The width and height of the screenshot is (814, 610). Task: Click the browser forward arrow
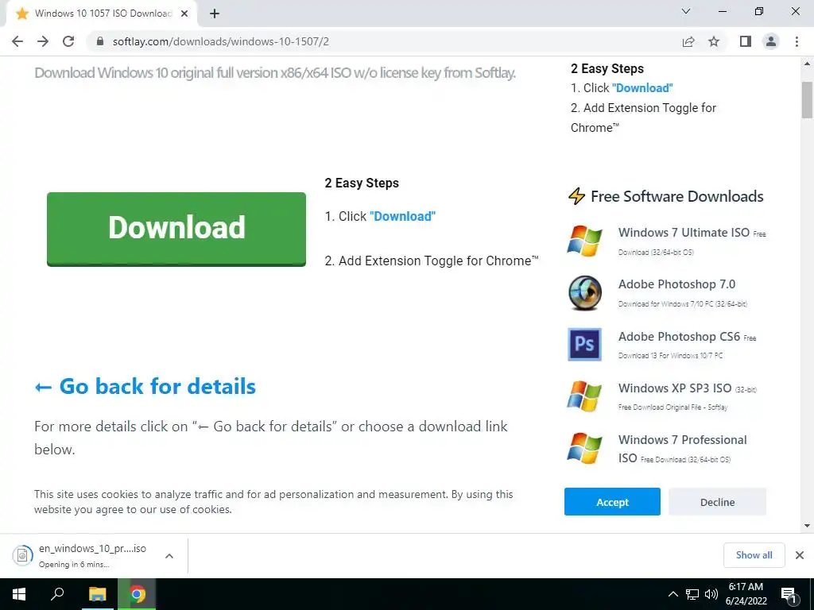point(43,41)
